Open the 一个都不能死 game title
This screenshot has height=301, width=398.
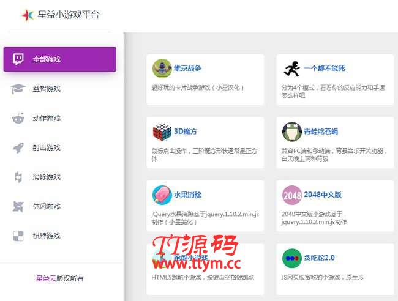325,68
